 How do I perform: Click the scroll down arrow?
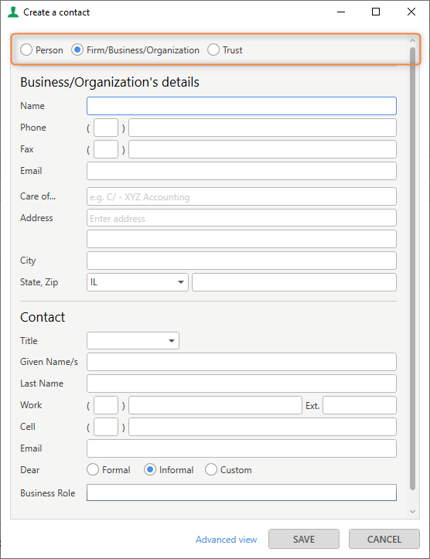tap(412, 512)
